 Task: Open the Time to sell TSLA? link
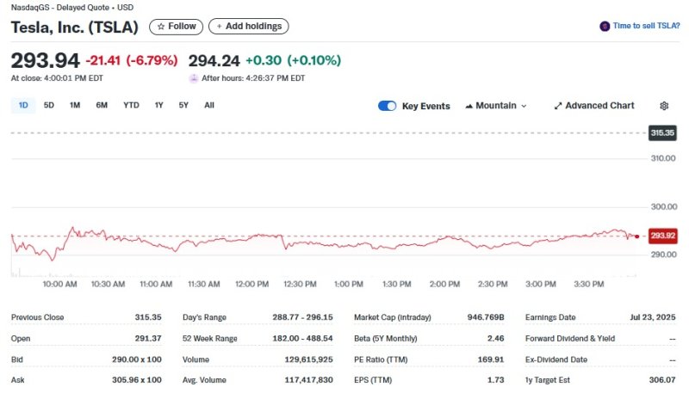tap(646, 27)
